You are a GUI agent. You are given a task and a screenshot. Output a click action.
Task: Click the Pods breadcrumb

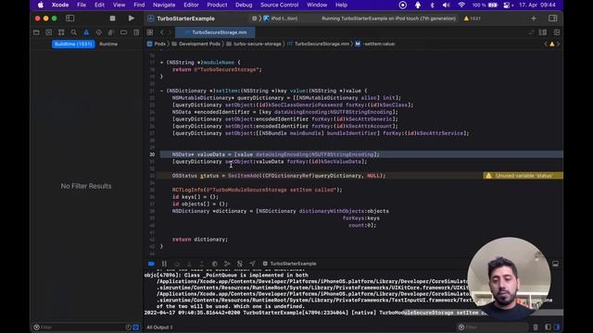pos(157,43)
